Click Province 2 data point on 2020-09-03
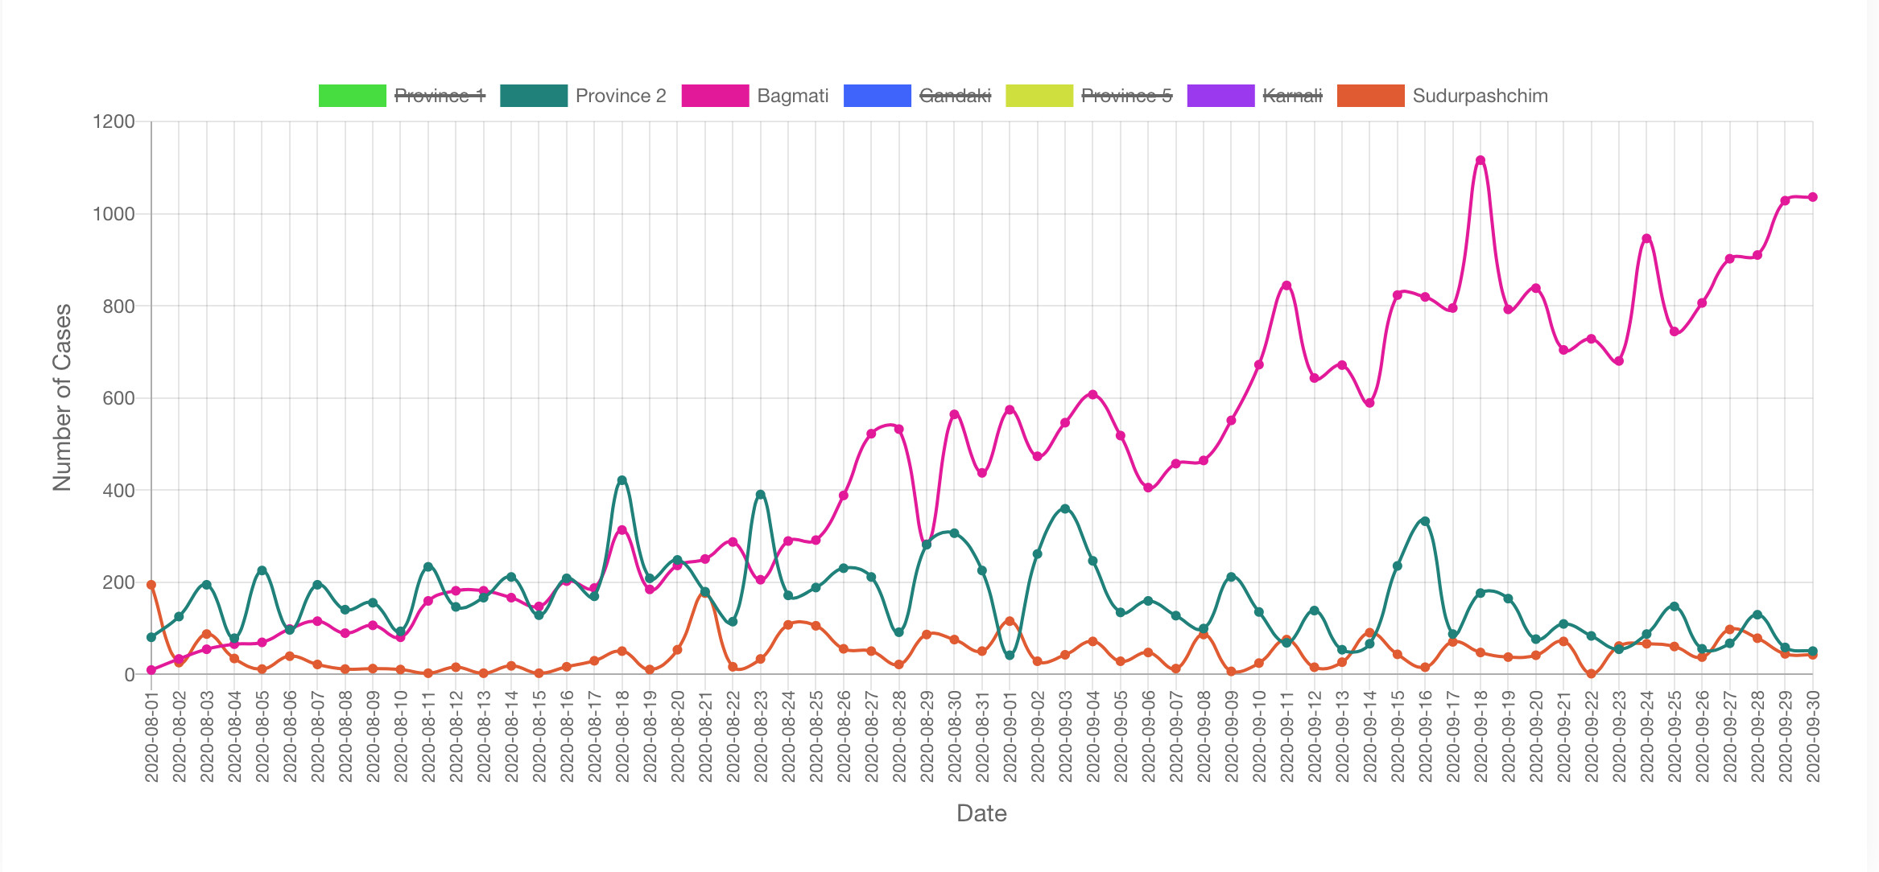 tap(1065, 508)
